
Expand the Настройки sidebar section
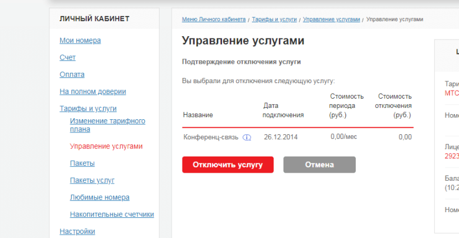click(x=77, y=232)
